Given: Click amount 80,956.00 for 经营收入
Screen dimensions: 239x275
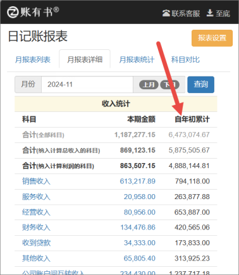Looking at the screenshot, I should click(x=140, y=212).
